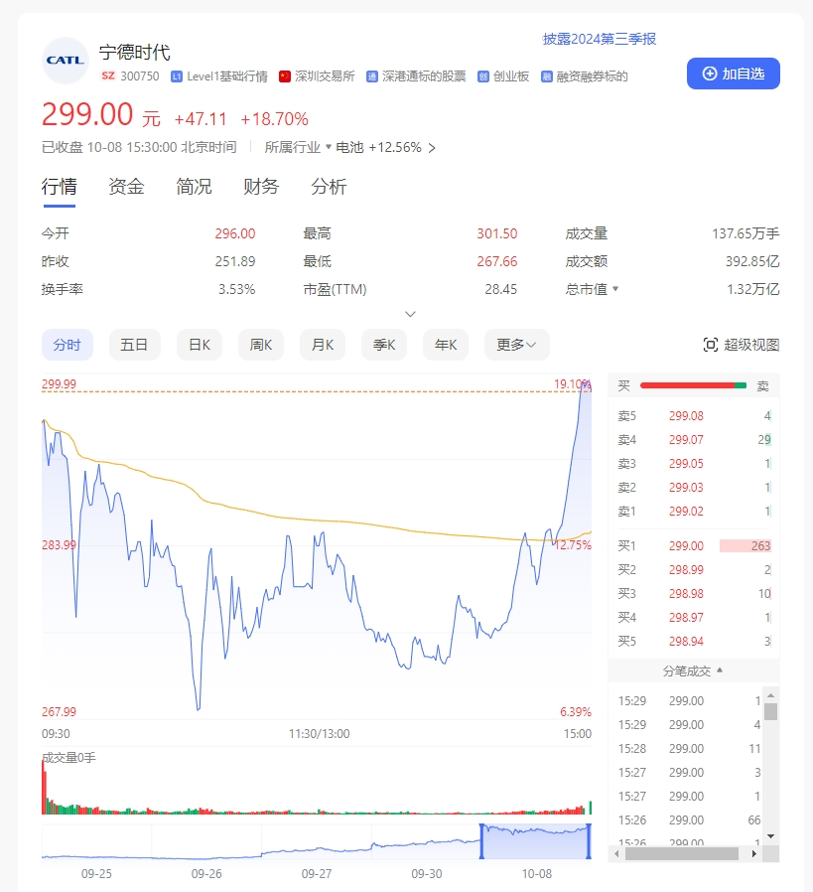Click the 分笔成交 list vertical scrollbar
The image size is (813, 892).
coord(770,712)
